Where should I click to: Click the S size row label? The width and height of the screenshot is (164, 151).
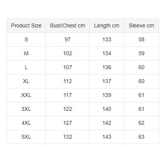coord(26,39)
